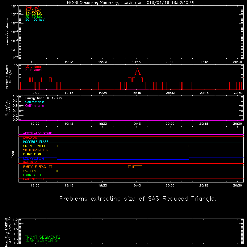The height and width of the screenshot is (247, 247).
Task: Select the 12-25 keV legend entry
Action: pyautogui.click(x=34, y=14)
